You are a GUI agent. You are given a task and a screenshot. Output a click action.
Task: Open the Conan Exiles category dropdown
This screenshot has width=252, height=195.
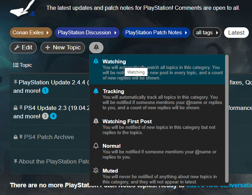tap(31, 33)
